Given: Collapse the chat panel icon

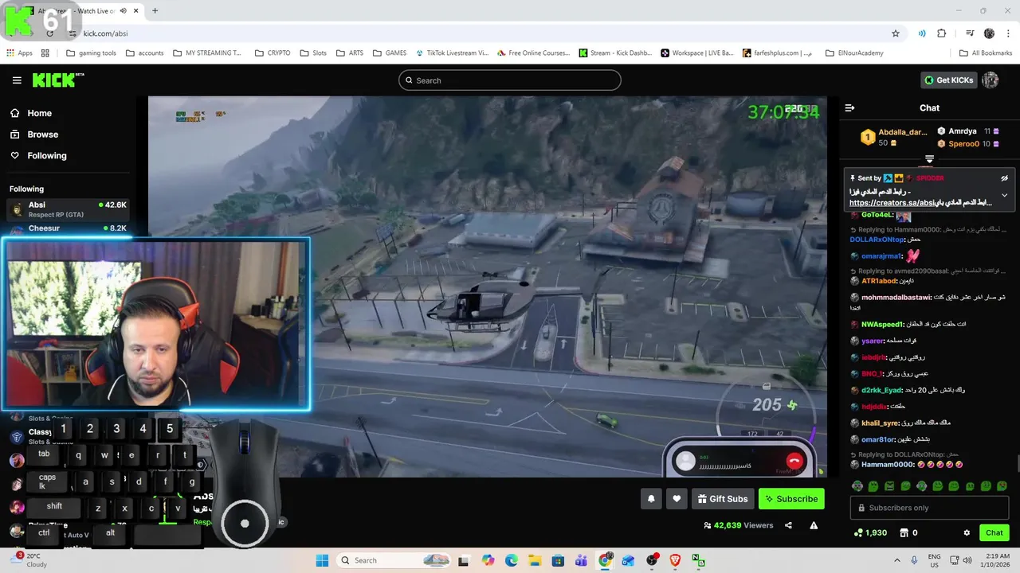Looking at the screenshot, I should coord(849,108).
